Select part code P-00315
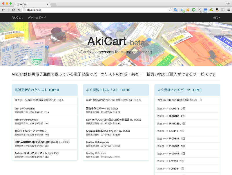This screenshot has width=232, height=175. pyautogui.click(x=187, y=139)
